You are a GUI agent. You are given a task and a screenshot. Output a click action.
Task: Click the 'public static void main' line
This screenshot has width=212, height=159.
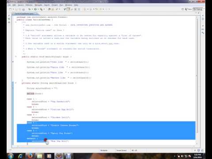46,57
